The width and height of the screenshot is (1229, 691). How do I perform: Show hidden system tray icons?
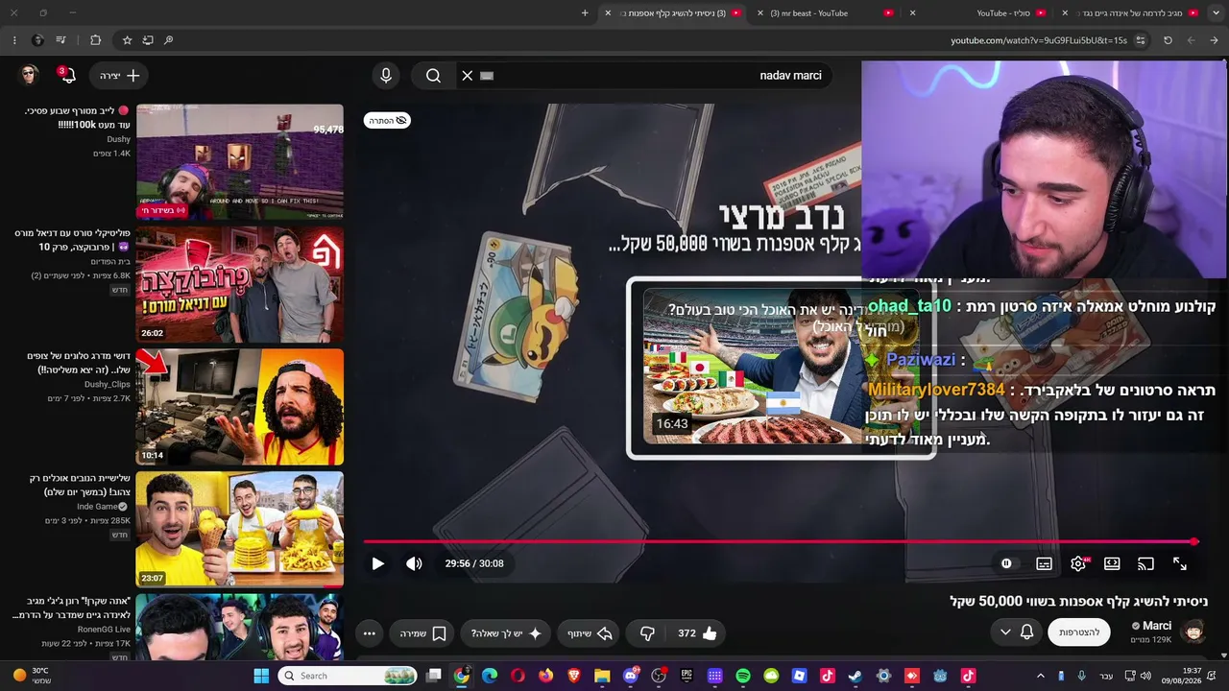coord(1040,676)
